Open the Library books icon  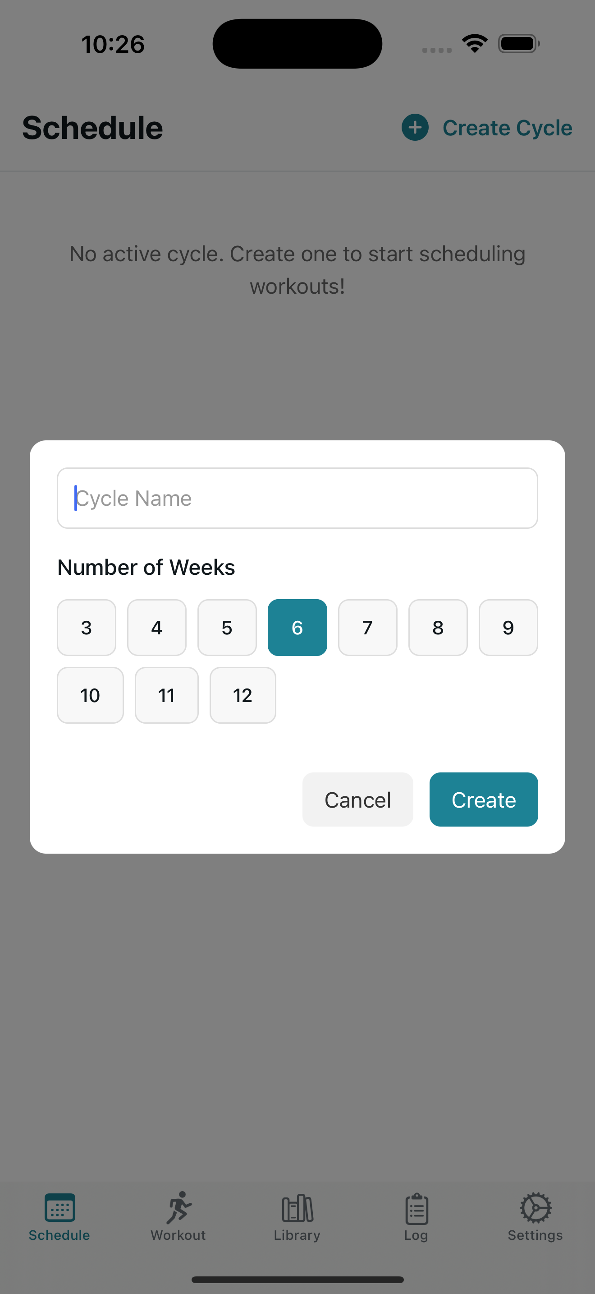297,1208
